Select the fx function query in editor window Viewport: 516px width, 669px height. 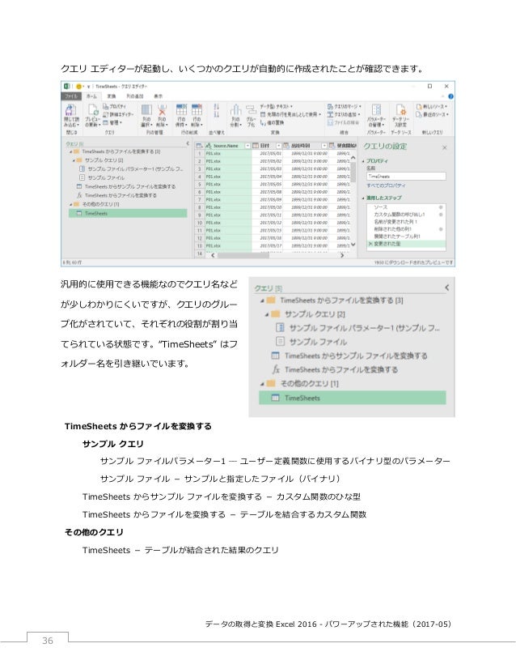pyautogui.click(x=116, y=195)
